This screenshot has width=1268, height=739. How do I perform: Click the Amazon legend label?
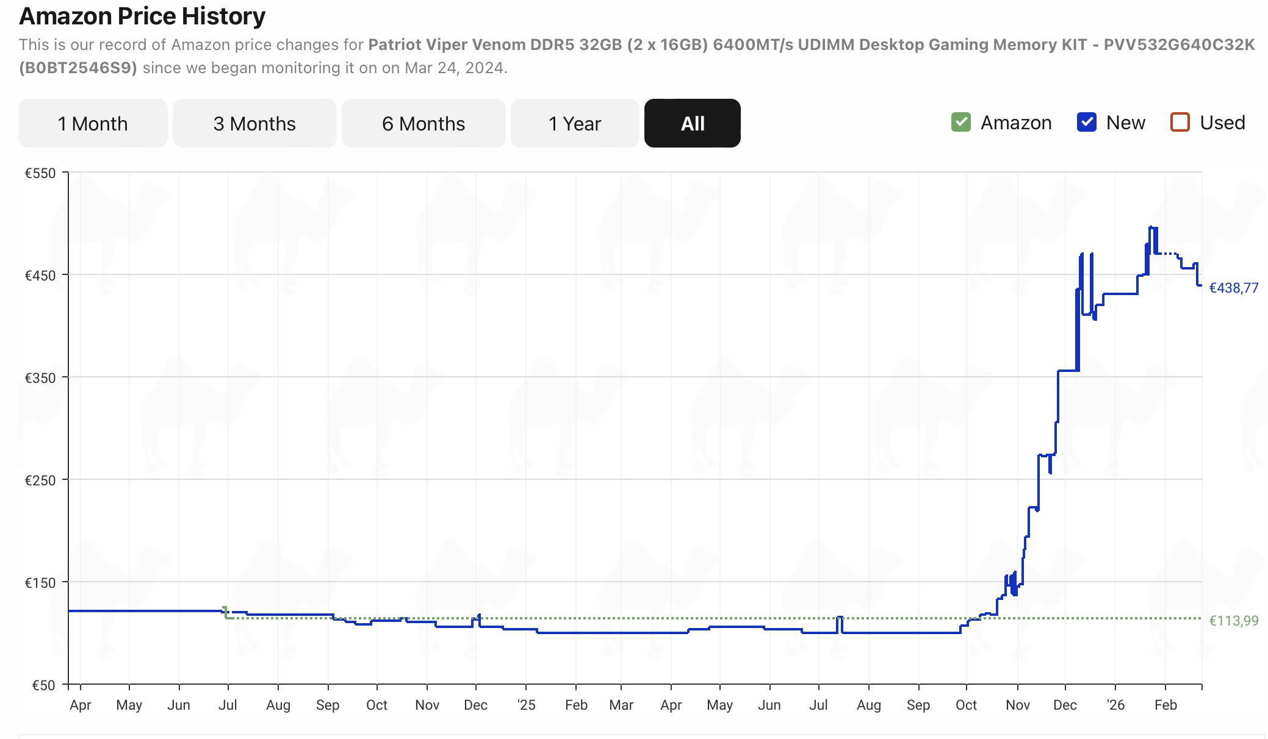coord(1016,123)
